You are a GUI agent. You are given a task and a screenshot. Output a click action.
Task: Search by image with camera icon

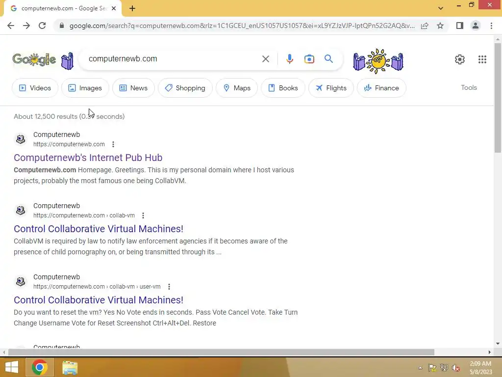(x=309, y=59)
